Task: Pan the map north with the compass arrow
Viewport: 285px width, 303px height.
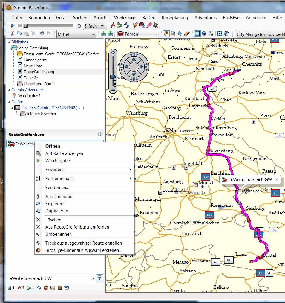Action: point(134,60)
